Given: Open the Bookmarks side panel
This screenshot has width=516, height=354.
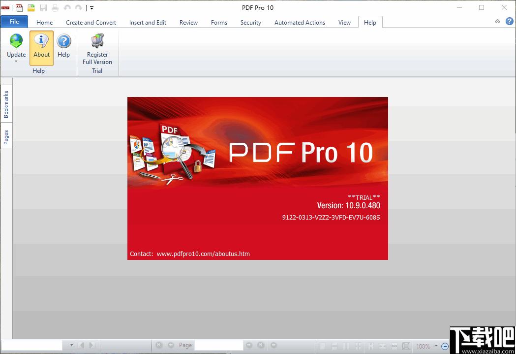Looking at the screenshot, I should click(x=6, y=104).
